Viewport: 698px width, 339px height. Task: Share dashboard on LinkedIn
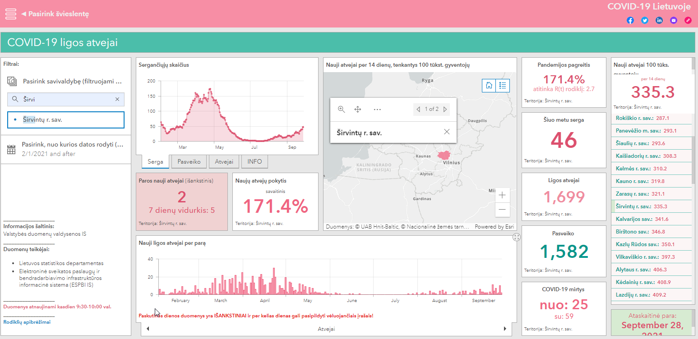659,20
